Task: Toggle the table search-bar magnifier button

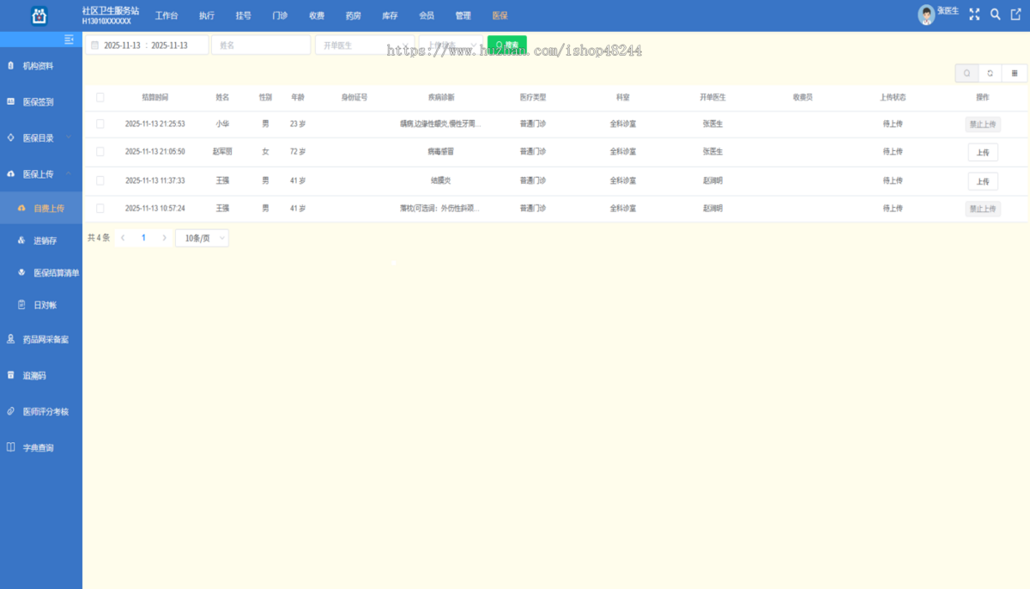Action: coord(966,74)
